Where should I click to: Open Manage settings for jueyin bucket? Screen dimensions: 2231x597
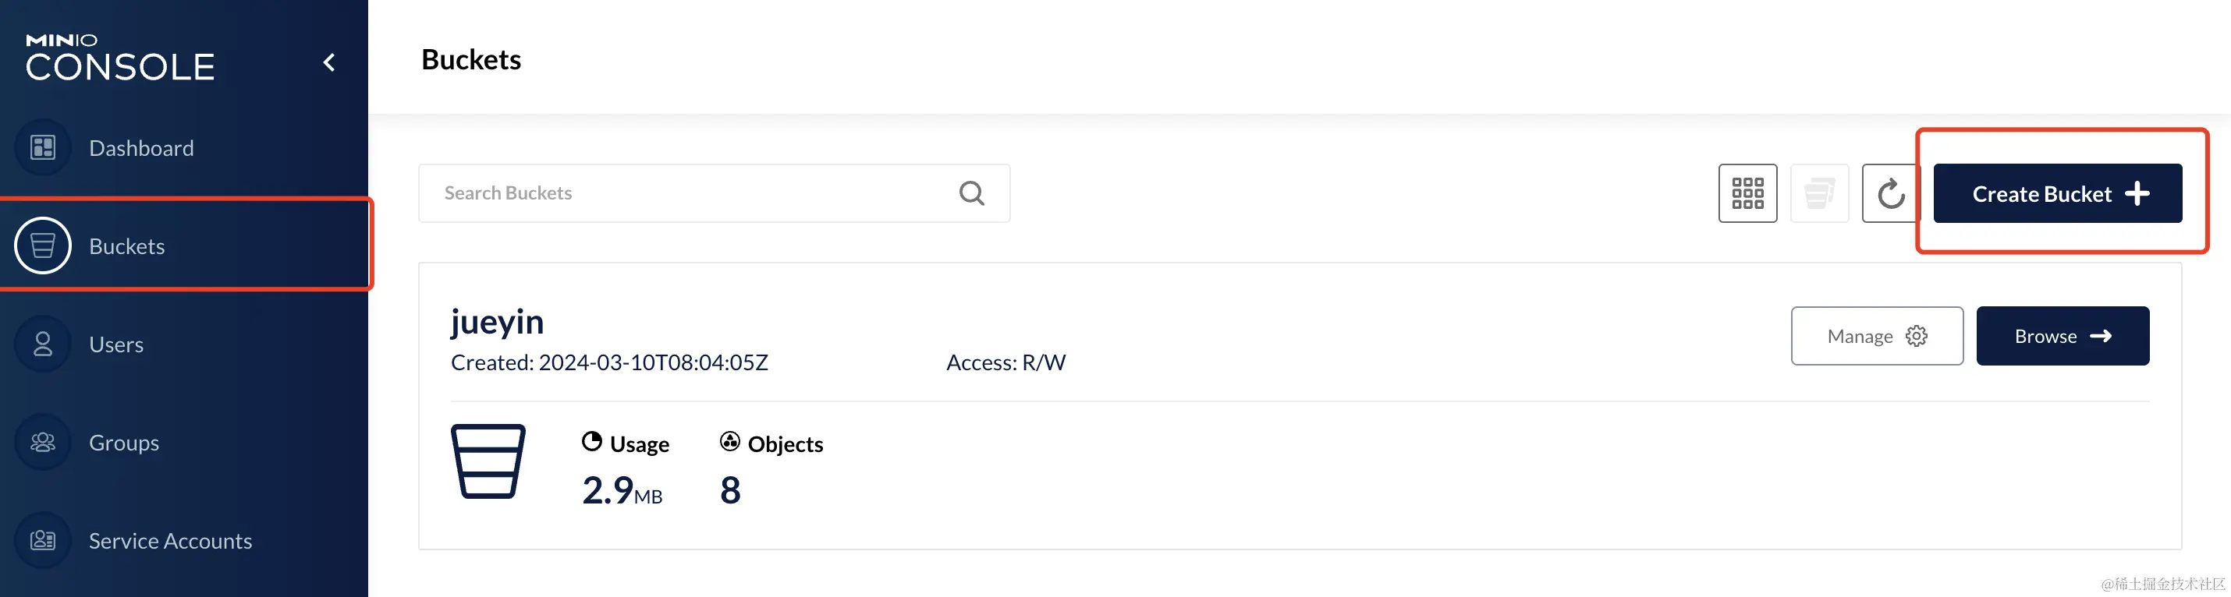(1877, 336)
